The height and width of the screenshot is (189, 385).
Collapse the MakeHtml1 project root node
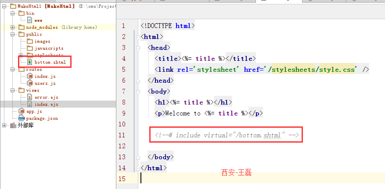coord(4,7)
